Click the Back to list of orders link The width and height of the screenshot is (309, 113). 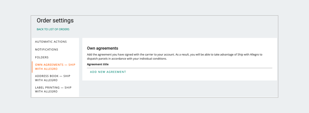pyautogui.click(x=53, y=29)
